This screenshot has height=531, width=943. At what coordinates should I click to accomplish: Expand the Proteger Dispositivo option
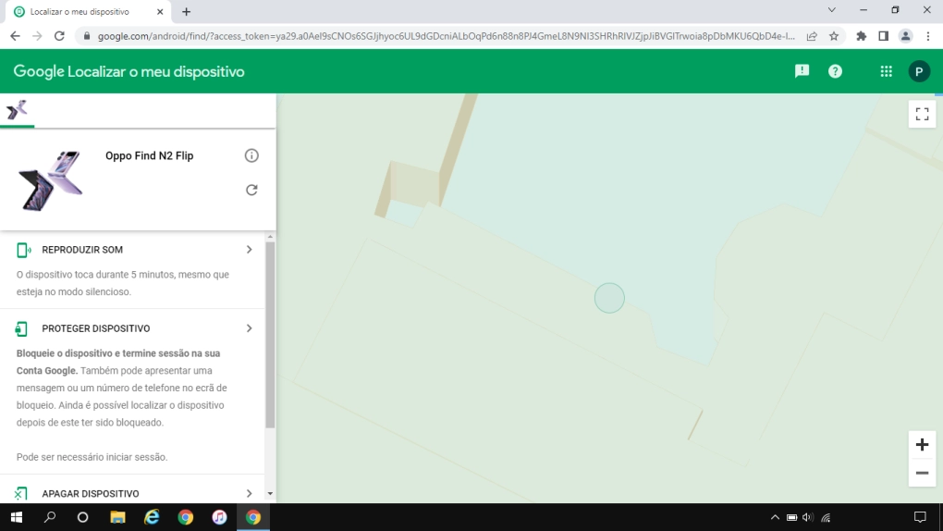point(249,328)
